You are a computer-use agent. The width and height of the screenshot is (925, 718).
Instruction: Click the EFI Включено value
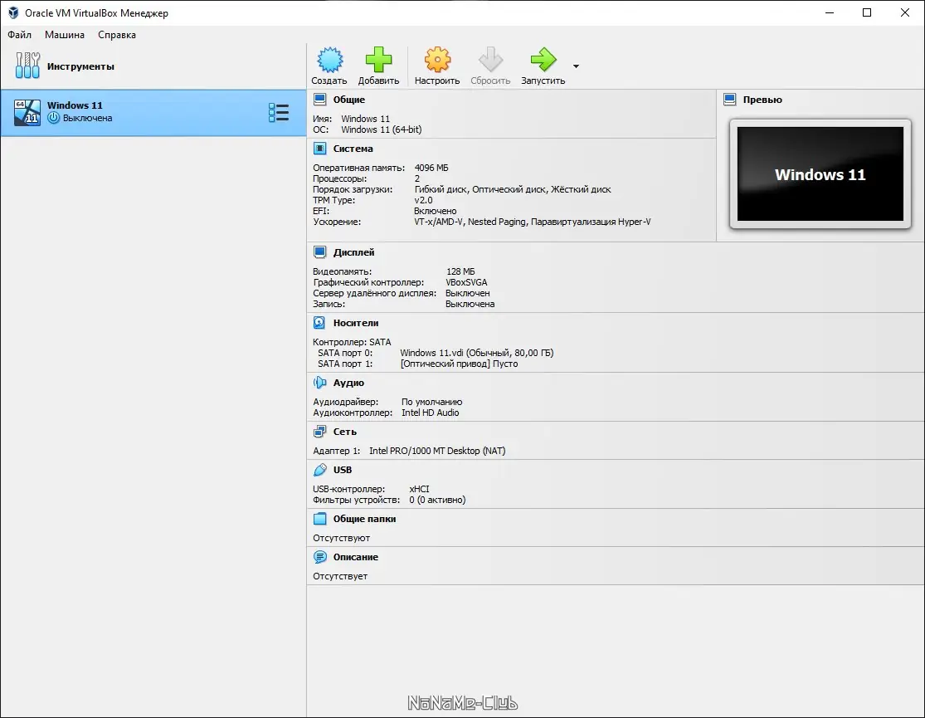tap(436, 211)
